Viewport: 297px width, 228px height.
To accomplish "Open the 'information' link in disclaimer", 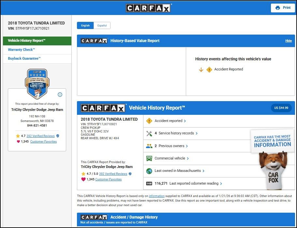I will (157, 196).
